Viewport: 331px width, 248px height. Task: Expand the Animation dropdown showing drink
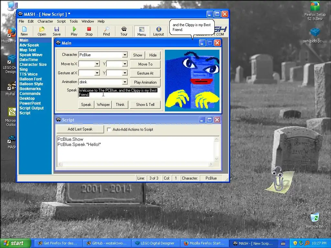pyautogui.click(x=125, y=82)
